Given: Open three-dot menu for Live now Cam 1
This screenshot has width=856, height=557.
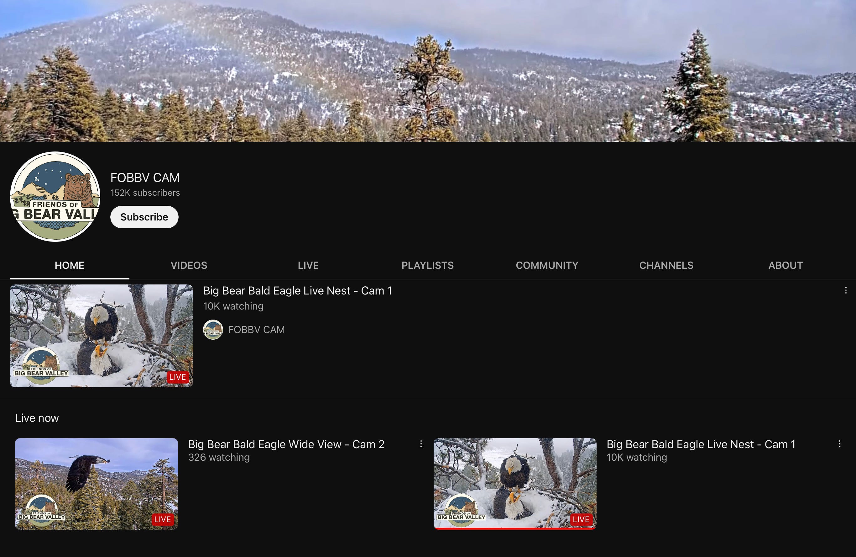Looking at the screenshot, I should click(x=839, y=444).
